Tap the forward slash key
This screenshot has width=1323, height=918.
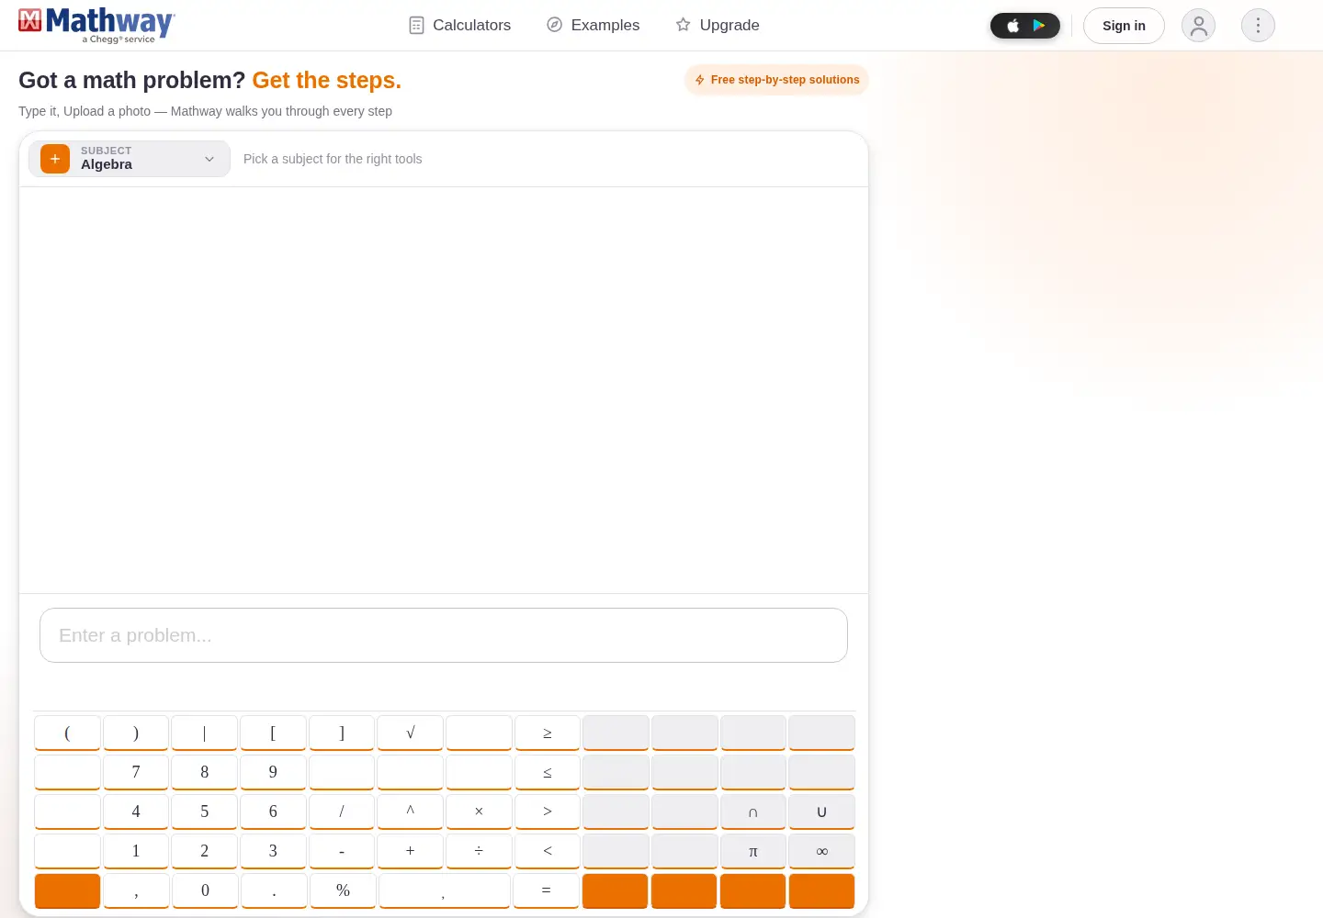342,812
